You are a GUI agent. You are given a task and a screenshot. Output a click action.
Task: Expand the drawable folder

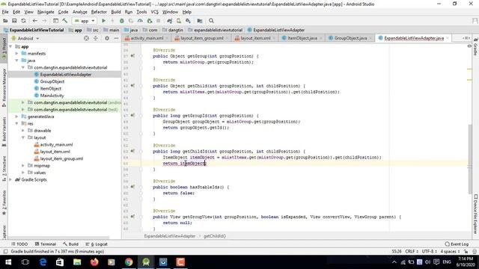[x=23, y=131]
